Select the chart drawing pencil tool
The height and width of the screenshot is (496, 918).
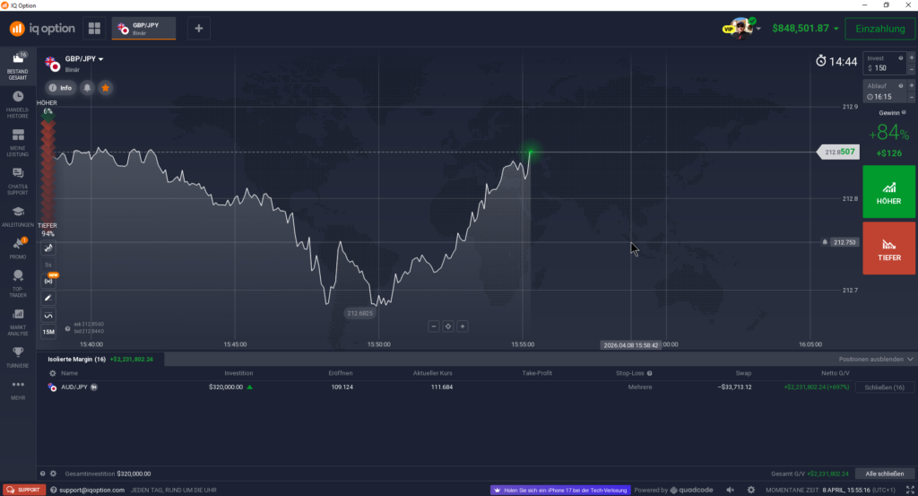coord(48,297)
